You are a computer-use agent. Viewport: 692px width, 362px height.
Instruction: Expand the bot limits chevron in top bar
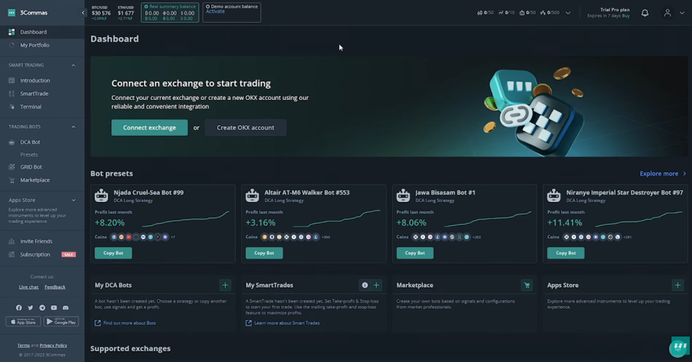click(568, 13)
